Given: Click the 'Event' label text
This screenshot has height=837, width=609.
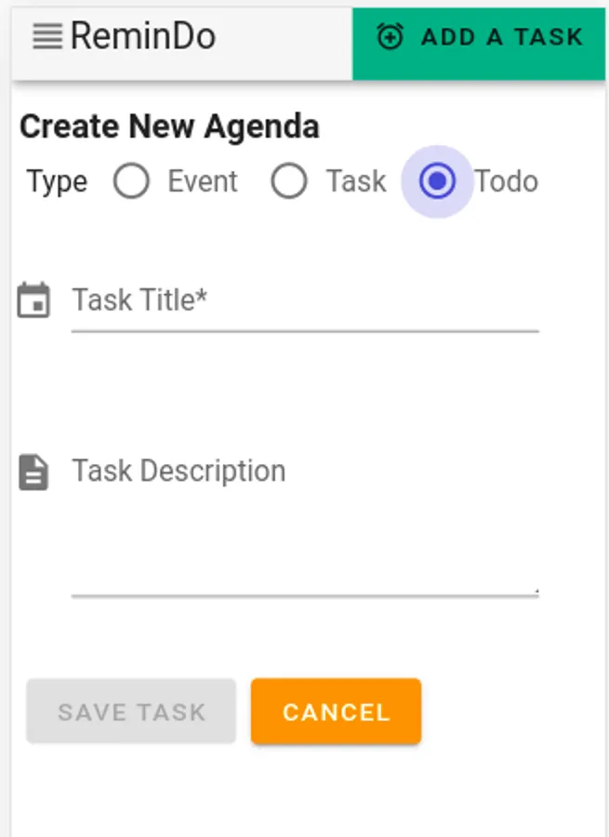Looking at the screenshot, I should 203,181.
